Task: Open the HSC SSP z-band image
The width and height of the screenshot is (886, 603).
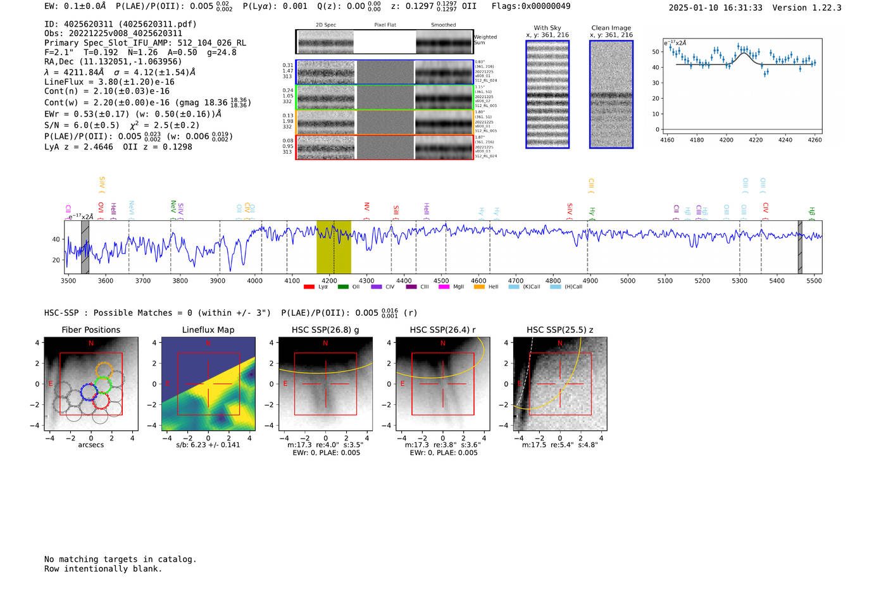Action: pos(559,383)
